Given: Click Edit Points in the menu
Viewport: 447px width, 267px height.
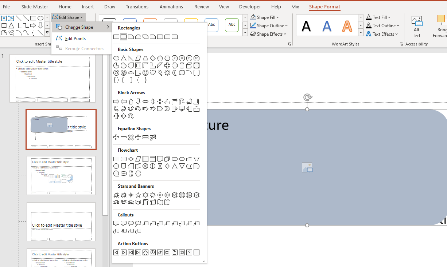Looking at the screenshot, I should [x=75, y=38].
